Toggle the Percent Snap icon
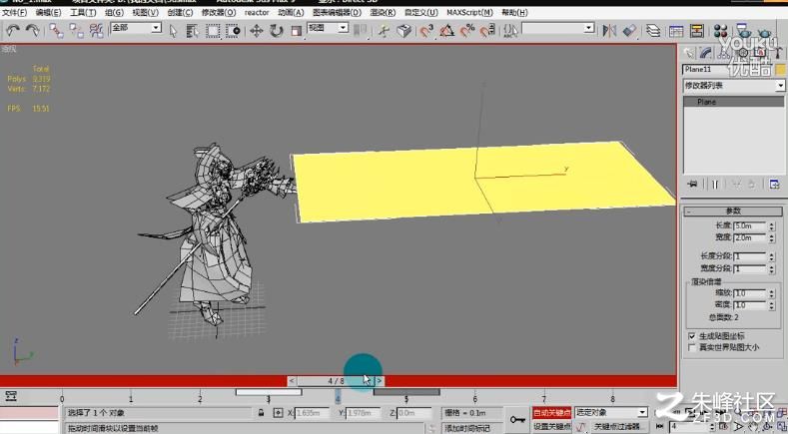Viewport: 788px width, 434px height. pos(467,31)
